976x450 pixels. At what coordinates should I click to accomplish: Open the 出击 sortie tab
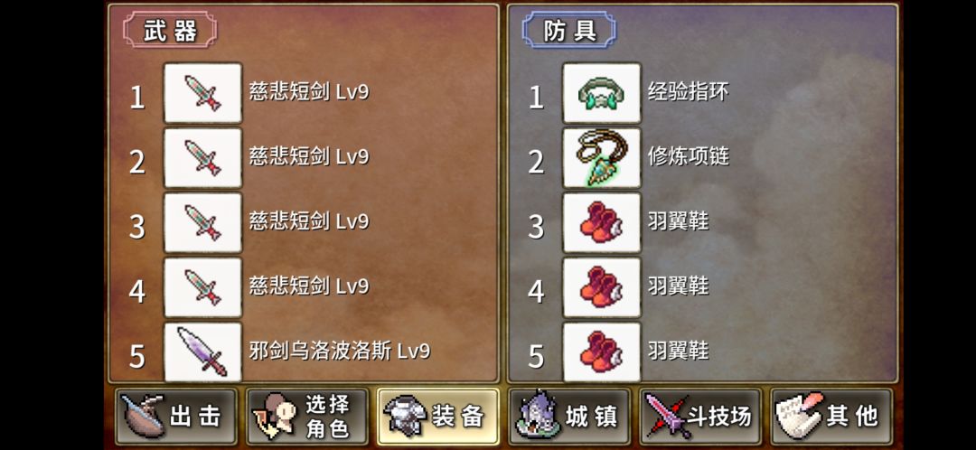point(176,417)
